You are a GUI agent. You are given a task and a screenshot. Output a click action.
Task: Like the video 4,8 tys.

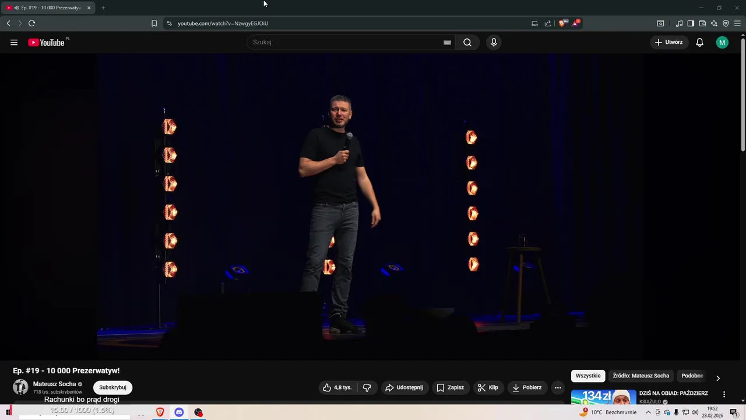pyautogui.click(x=337, y=387)
